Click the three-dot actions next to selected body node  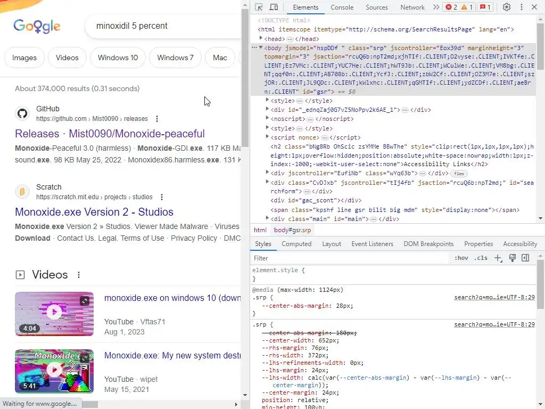254,47
